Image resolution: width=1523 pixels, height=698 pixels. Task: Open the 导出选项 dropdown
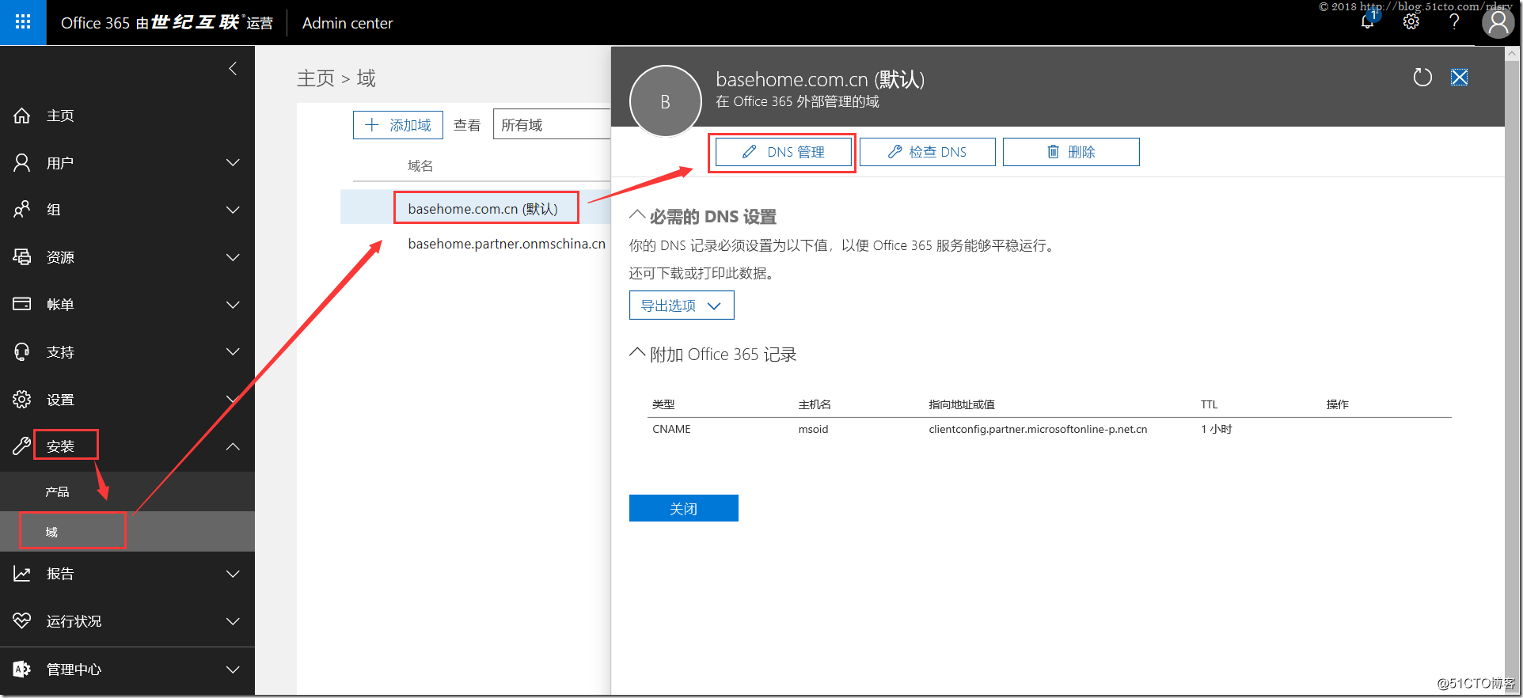point(682,305)
